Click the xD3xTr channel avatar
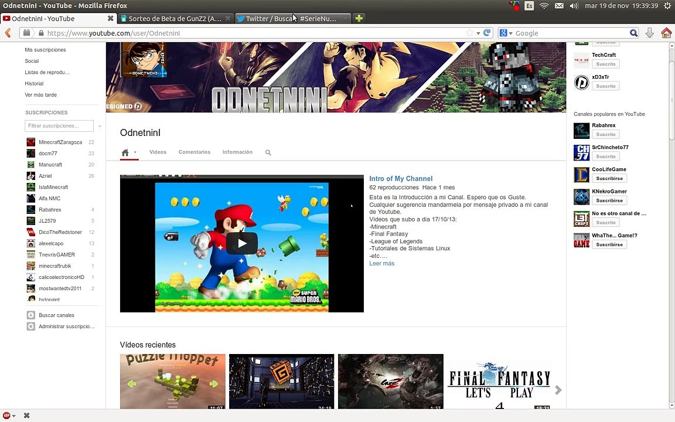This screenshot has height=422, width=675. pyautogui.click(x=582, y=82)
